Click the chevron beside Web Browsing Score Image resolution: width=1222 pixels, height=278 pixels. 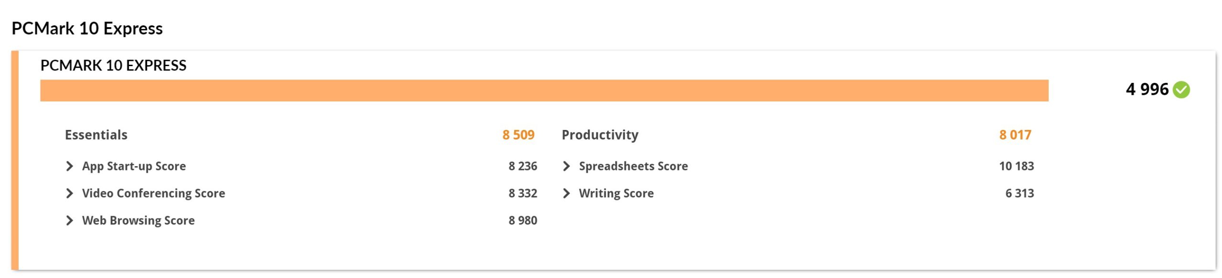click(x=70, y=220)
